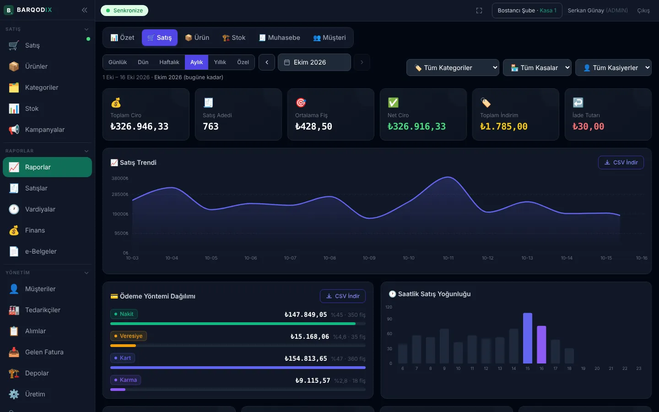Image resolution: width=659 pixels, height=412 pixels.
Task: Open the e-Belgeler document icon
Action: [x=14, y=251]
